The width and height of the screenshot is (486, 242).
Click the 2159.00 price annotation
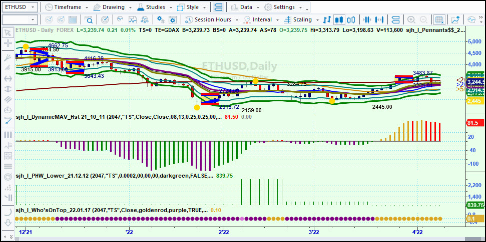[251, 110]
